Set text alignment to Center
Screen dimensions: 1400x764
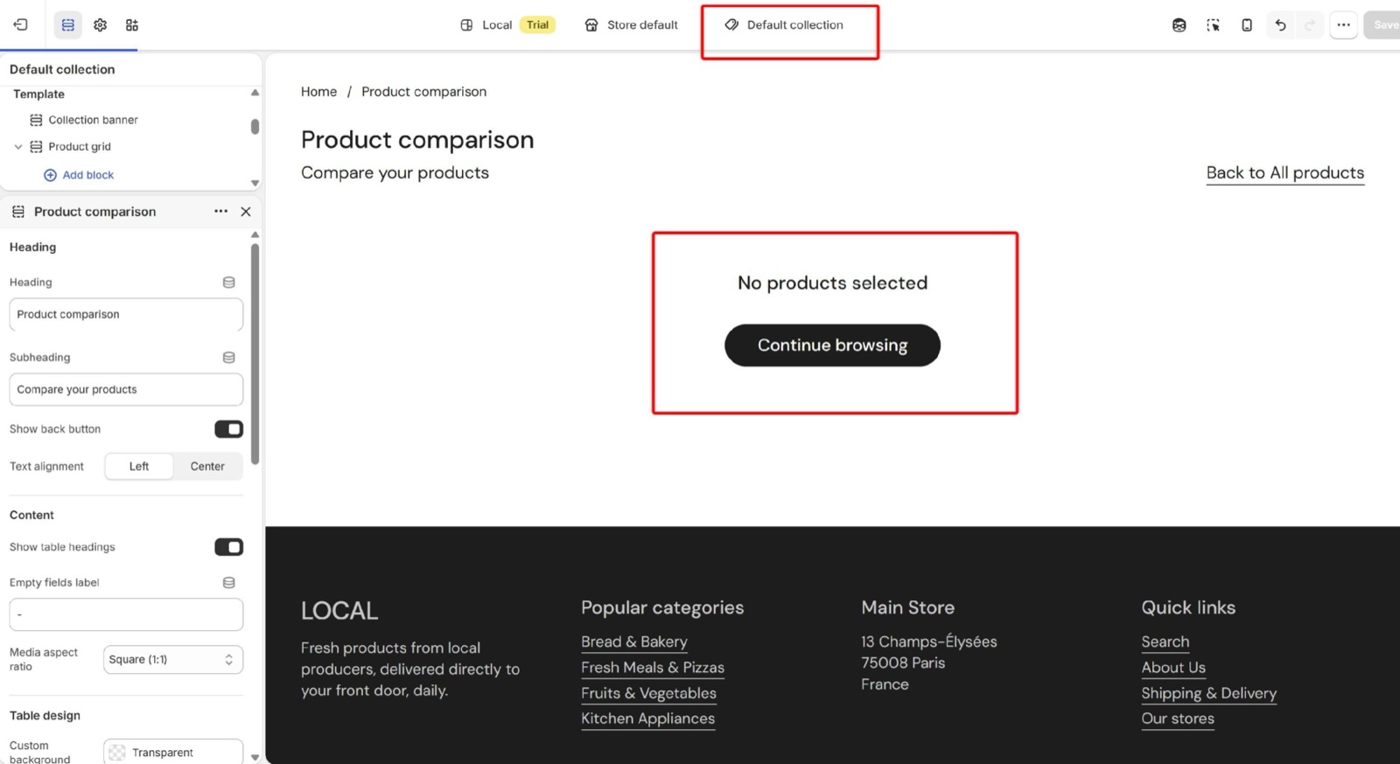(x=207, y=466)
